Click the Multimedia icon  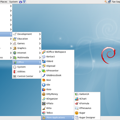click(x=15, y=58)
